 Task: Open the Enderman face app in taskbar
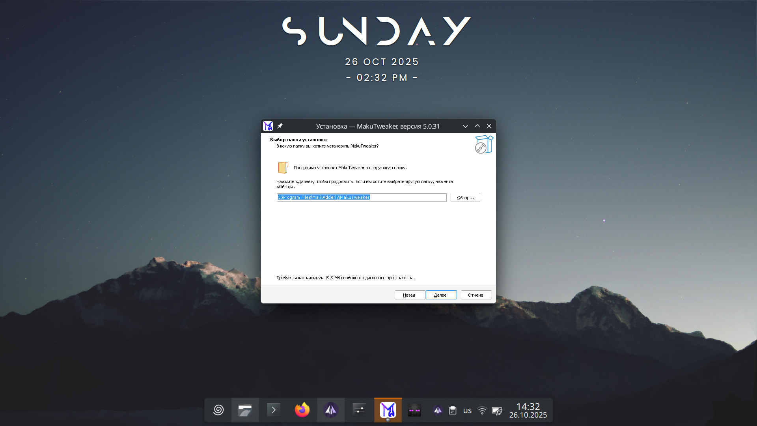coord(414,410)
